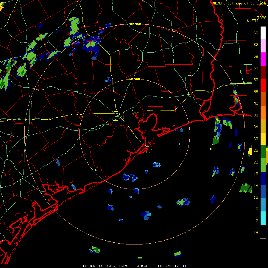
Task: Click the '[K FT]' units label
Action: click(252, 21)
